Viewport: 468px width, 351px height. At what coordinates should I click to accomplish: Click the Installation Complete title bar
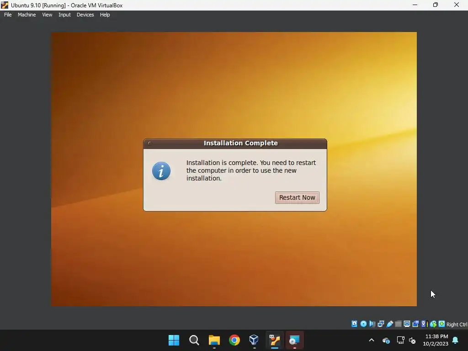click(235, 143)
